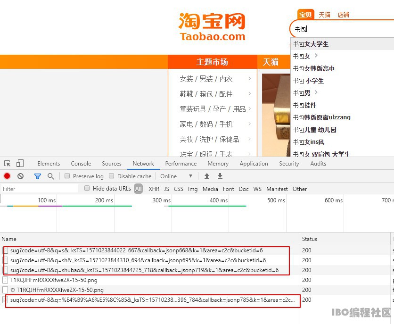Expand 童装玩具 / 孕产 / 用品 arrow
The height and width of the screenshot is (324, 394).
coord(249,109)
